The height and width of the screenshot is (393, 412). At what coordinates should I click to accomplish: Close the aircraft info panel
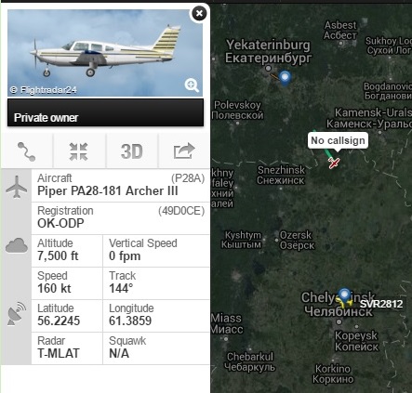point(199,13)
